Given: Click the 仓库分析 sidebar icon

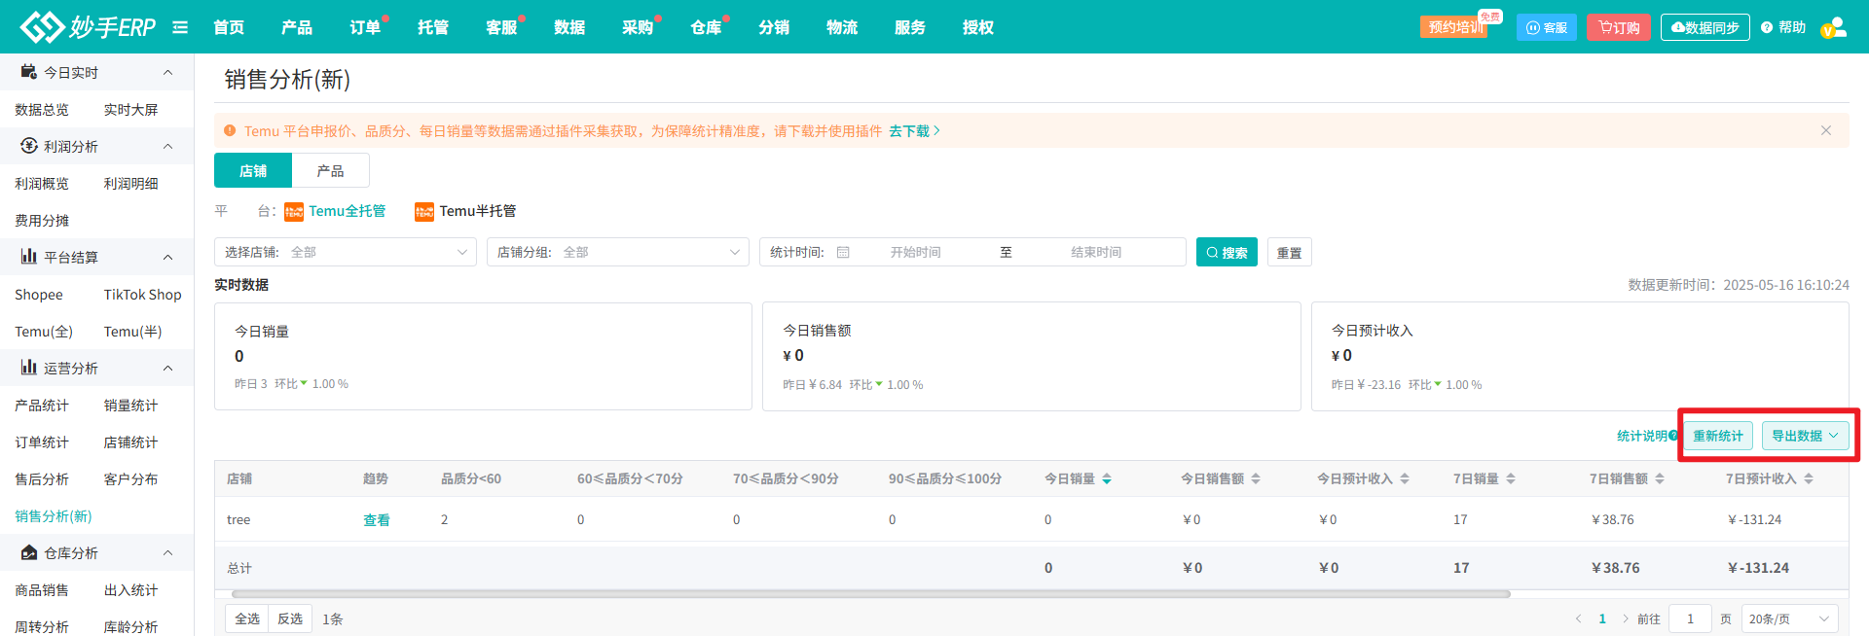Looking at the screenshot, I should tap(29, 552).
